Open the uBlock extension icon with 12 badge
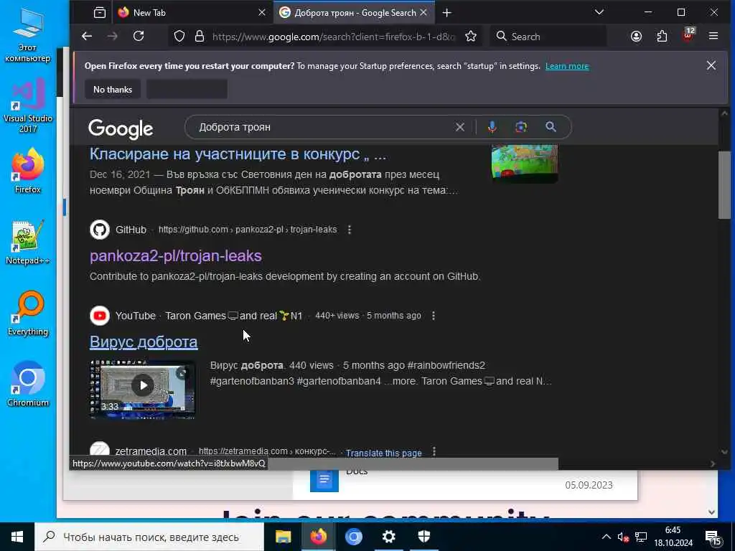735x551 pixels. [x=688, y=36]
